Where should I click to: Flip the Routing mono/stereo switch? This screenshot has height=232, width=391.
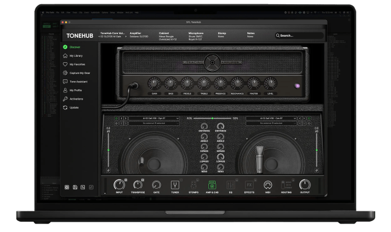click(283, 185)
